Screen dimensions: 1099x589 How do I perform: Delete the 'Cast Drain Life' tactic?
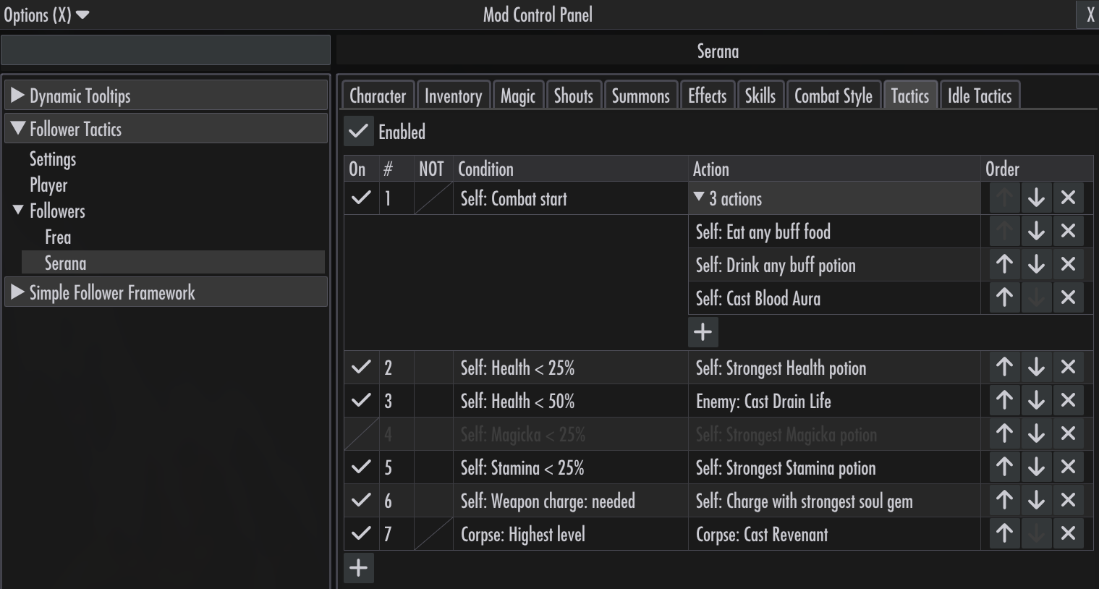(x=1068, y=400)
